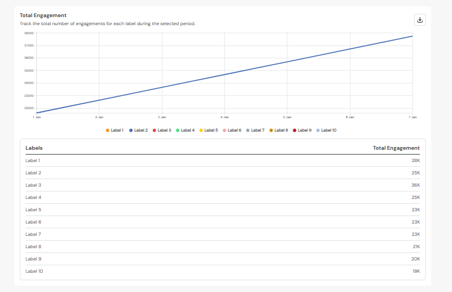452x292 pixels.
Task: Click the 36K value for Label 3
Action: pyautogui.click(x=415, y=185)
